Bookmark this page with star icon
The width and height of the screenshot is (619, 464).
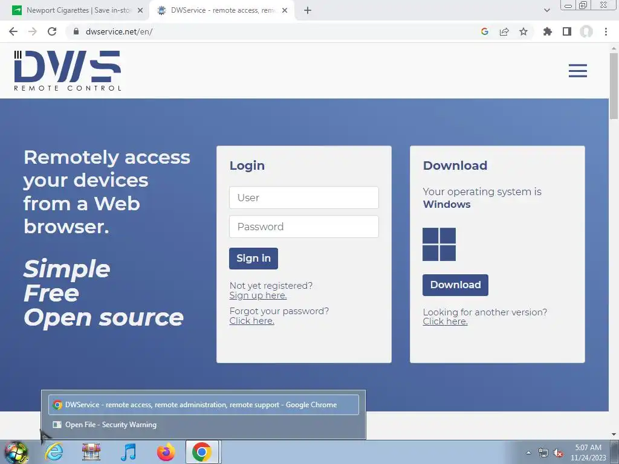523,31
